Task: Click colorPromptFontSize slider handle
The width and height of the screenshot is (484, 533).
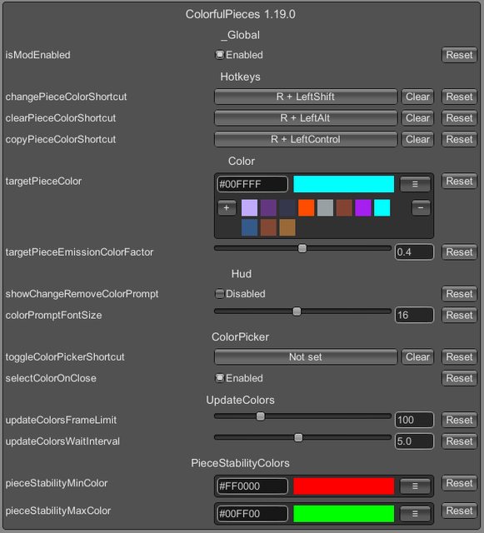Action: tap(297, 311)
